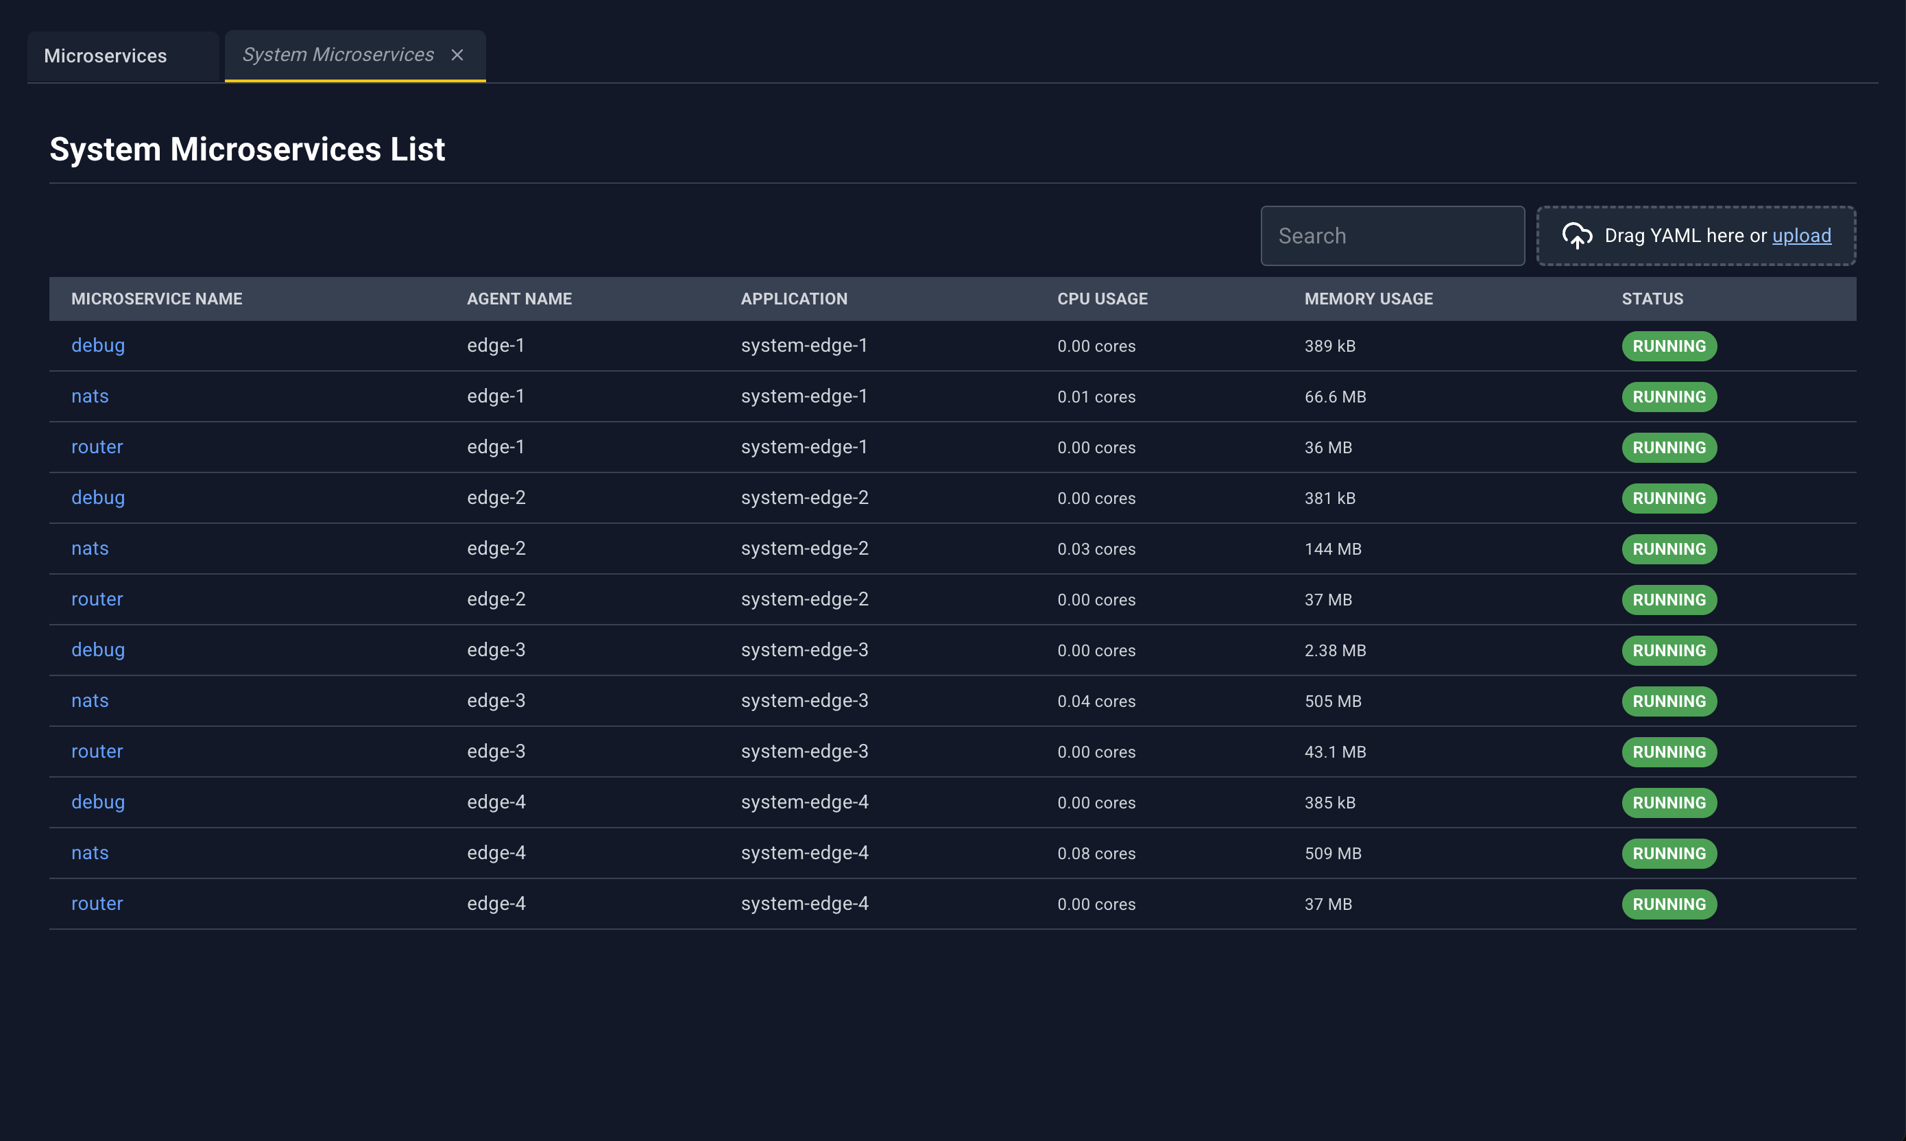Open the nats microservice on edge-4
This screenshot has height=1141, width=1906.
click(x=90, y=854)
